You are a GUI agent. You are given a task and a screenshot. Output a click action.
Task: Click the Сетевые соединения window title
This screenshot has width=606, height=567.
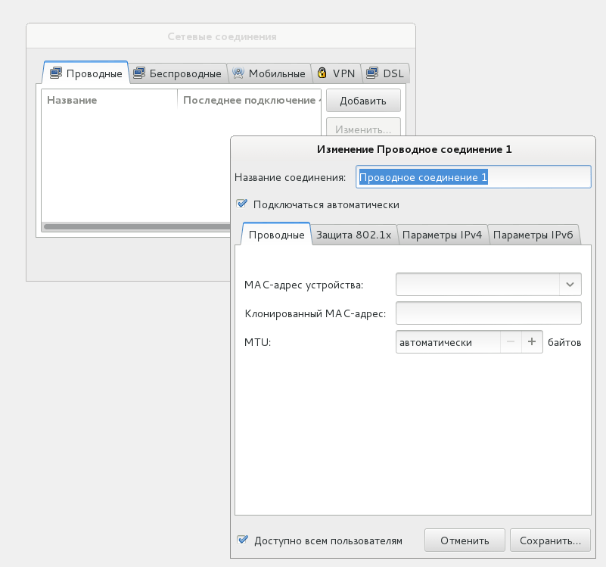[x=222, y=36]
